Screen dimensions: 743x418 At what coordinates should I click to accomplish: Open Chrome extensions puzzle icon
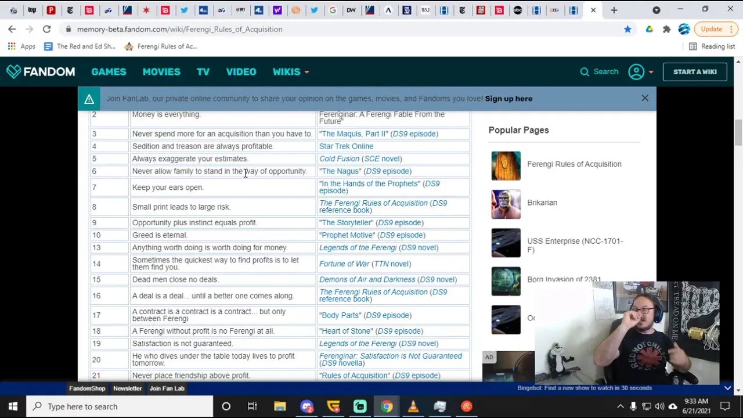pyautogui.click(x=666, y=29)
